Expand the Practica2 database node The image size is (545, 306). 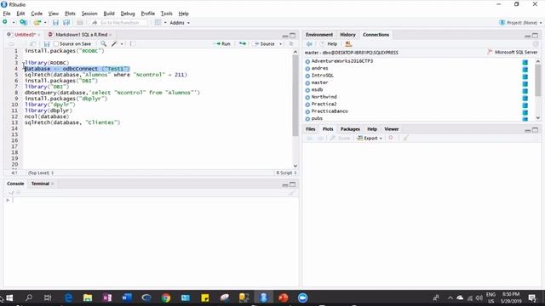click(307, 105)
